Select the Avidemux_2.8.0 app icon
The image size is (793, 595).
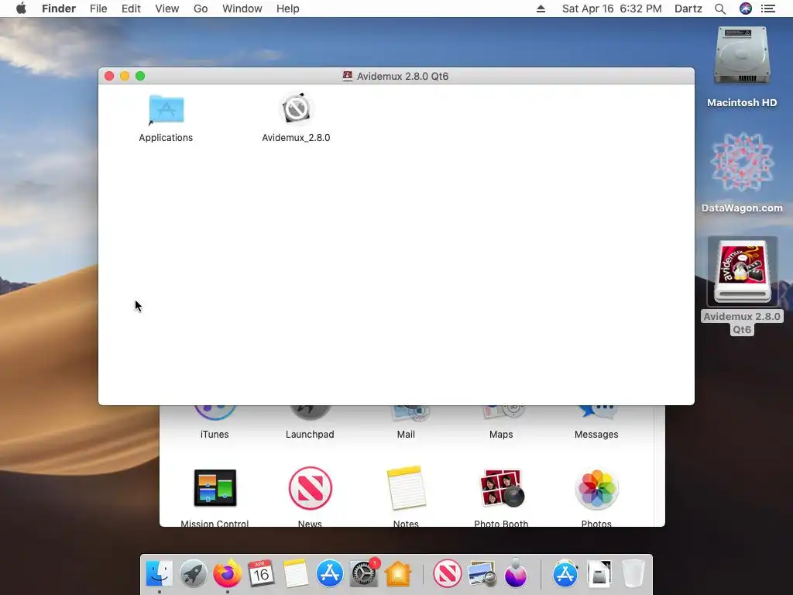[x=297, y=108]
